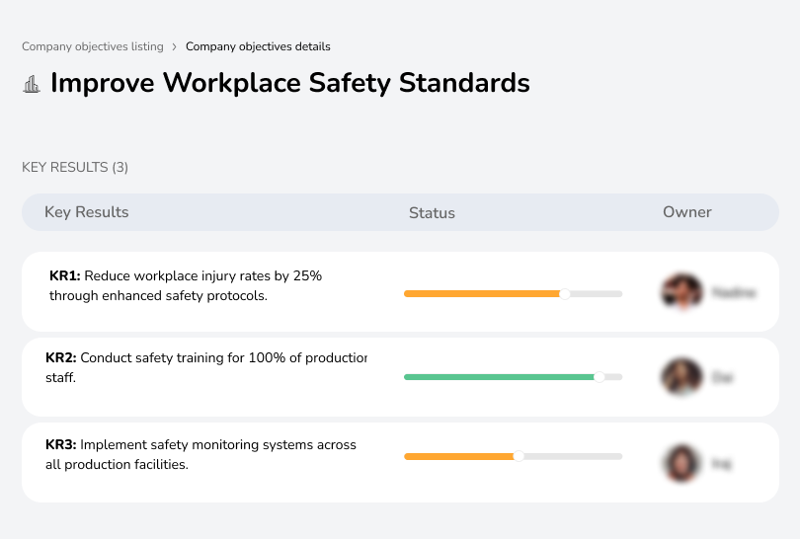Click the breadcrumb chevron separator

coord(175,47)
